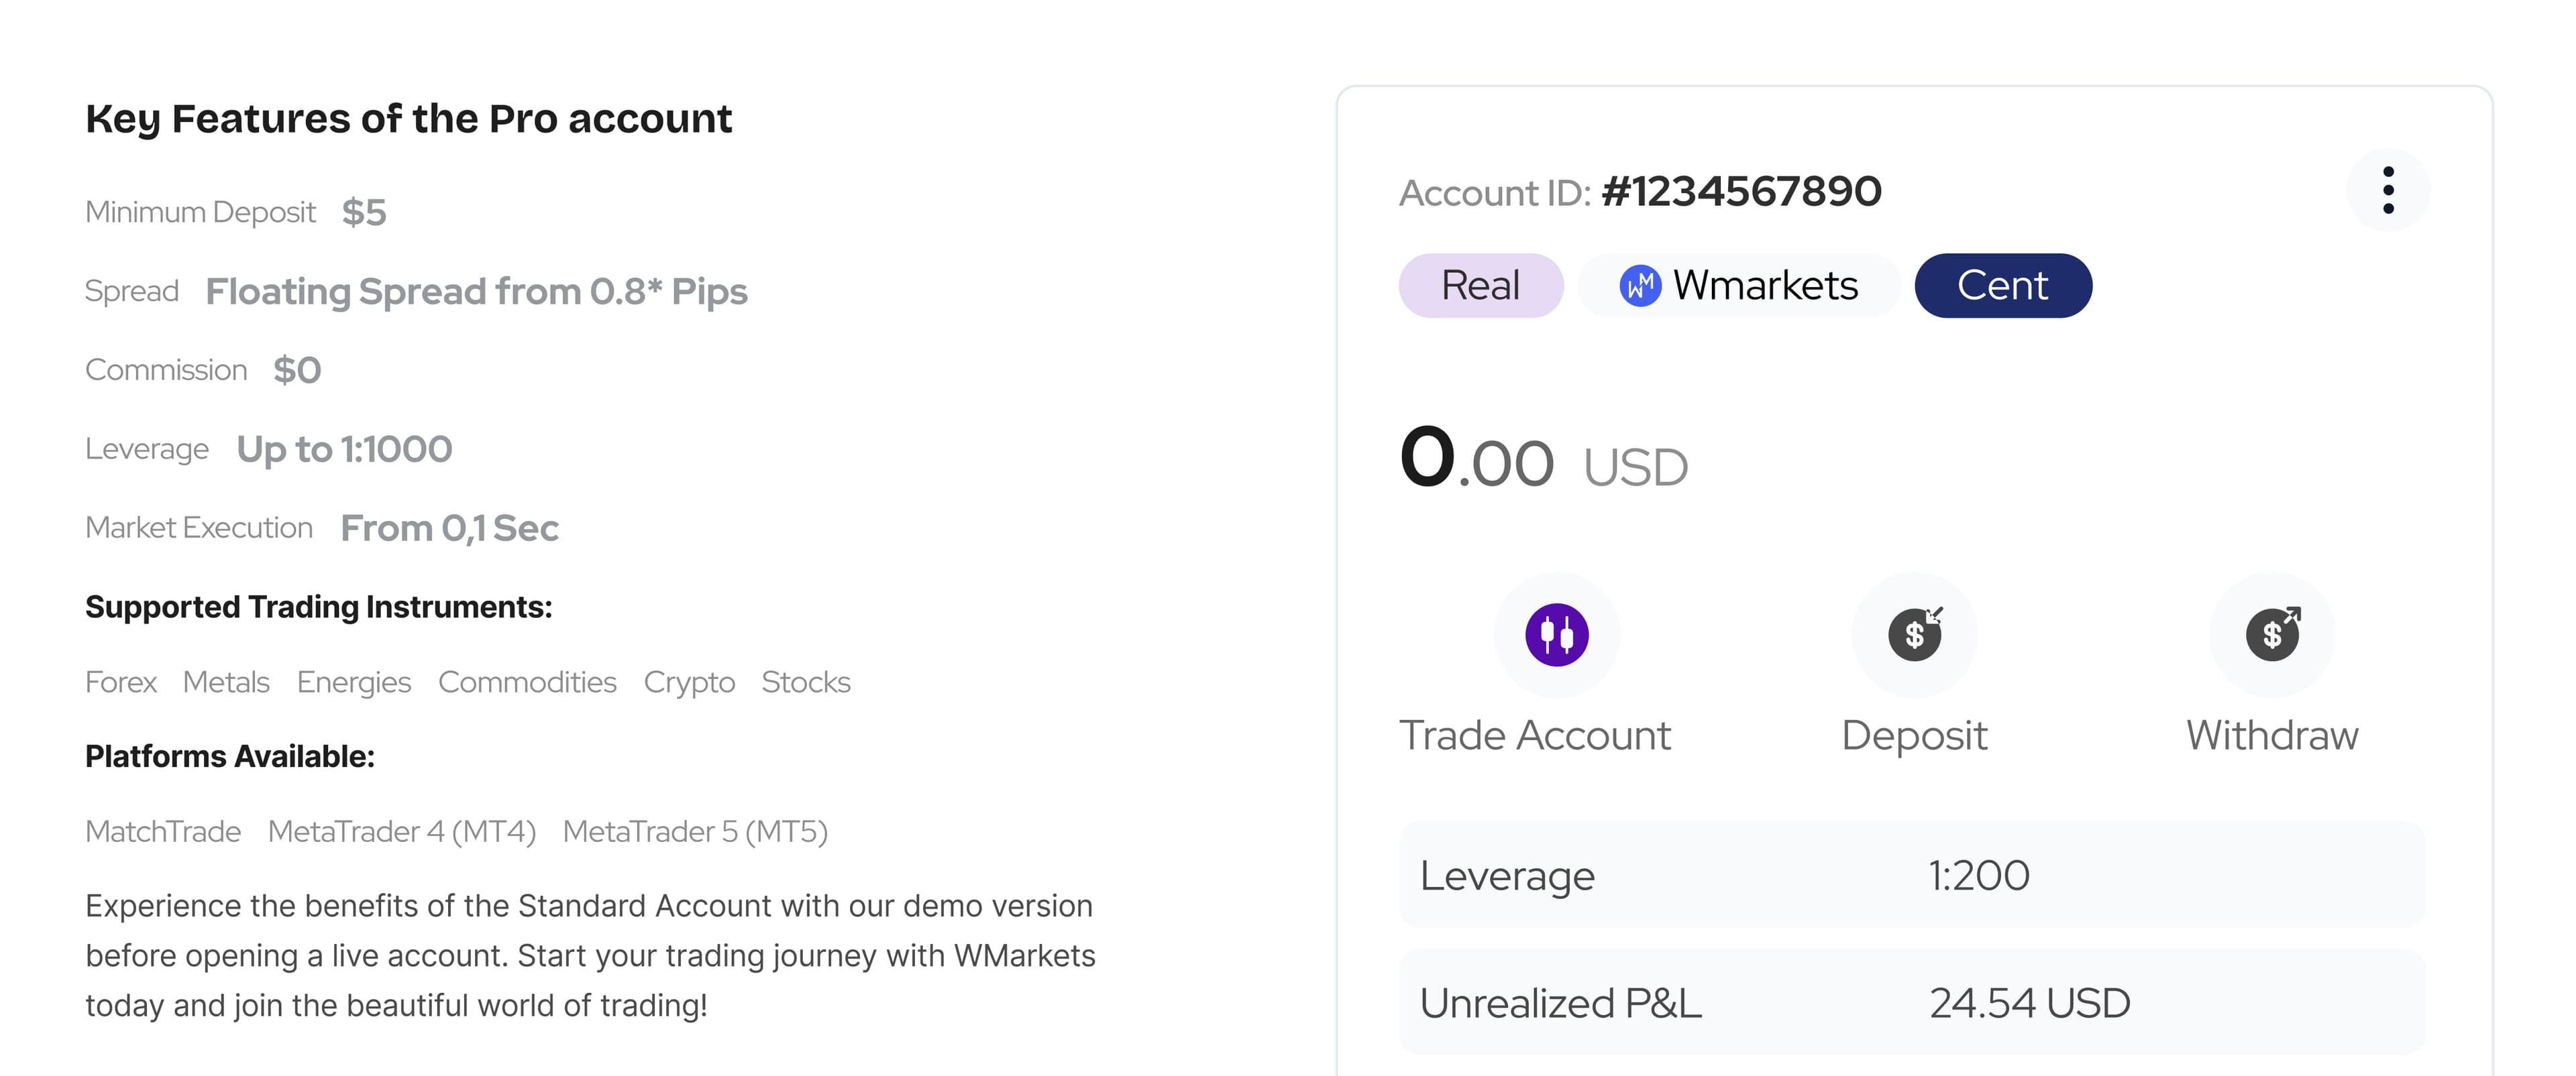This screenshot has height=1076, width=2576.
Task: Toggle the Wmarkets broker badge
Action: pos(1738,286)
